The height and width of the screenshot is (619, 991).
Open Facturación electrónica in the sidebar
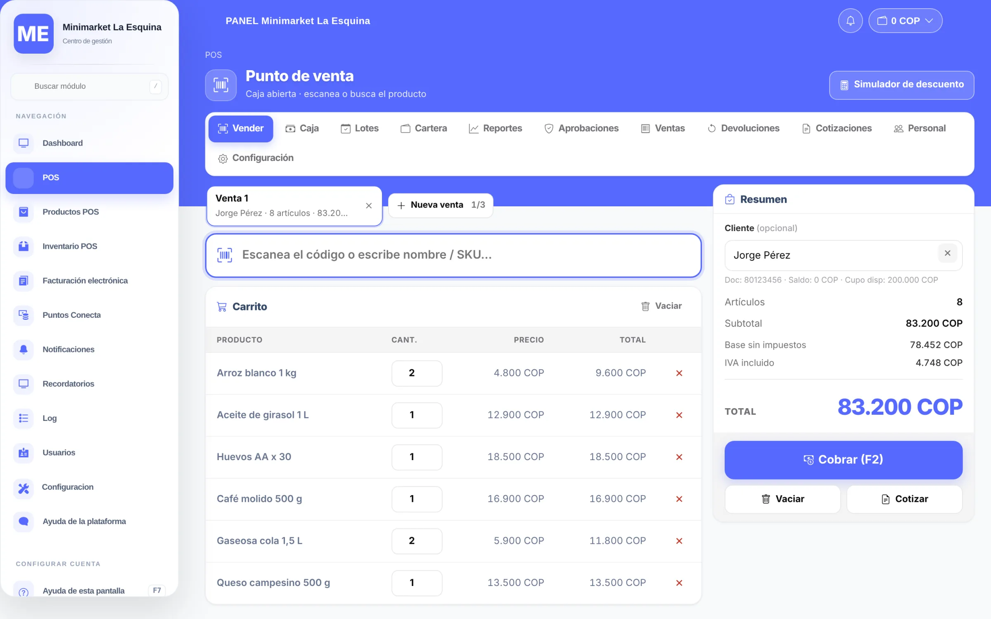pos(89,281)
